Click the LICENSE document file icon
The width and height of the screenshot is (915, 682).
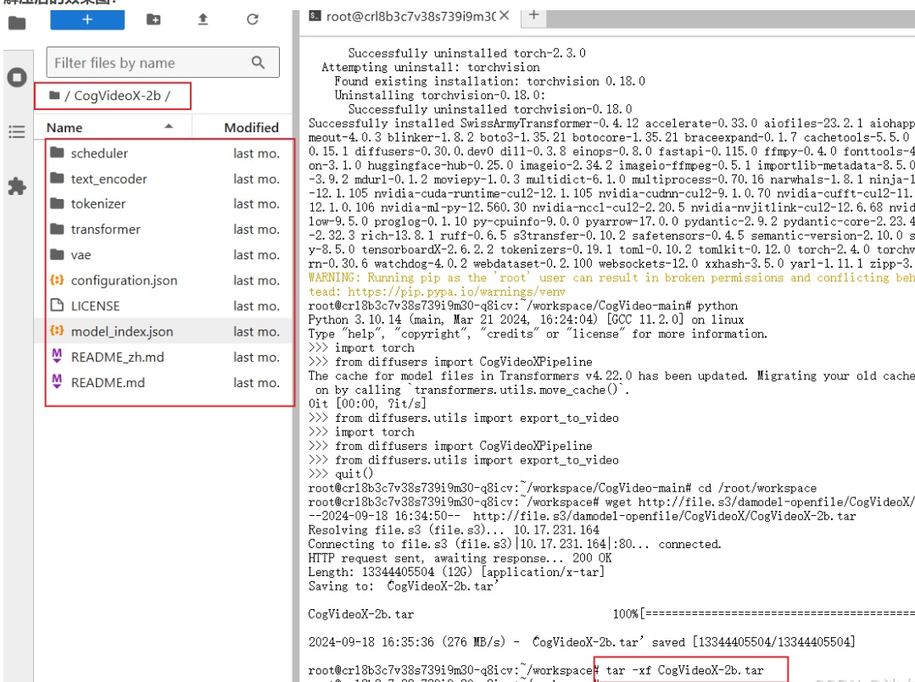57,306
